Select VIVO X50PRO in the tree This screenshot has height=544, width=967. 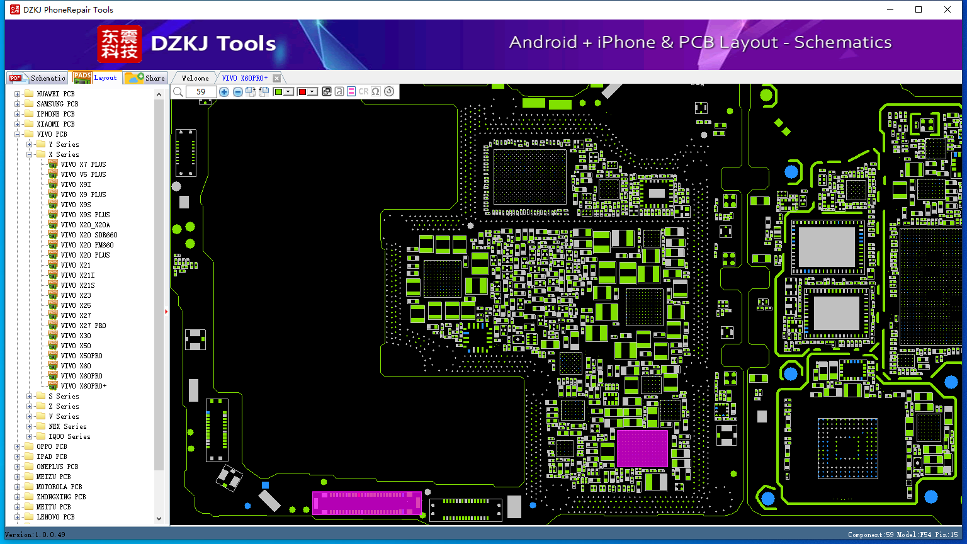click(x=81, y=356)
